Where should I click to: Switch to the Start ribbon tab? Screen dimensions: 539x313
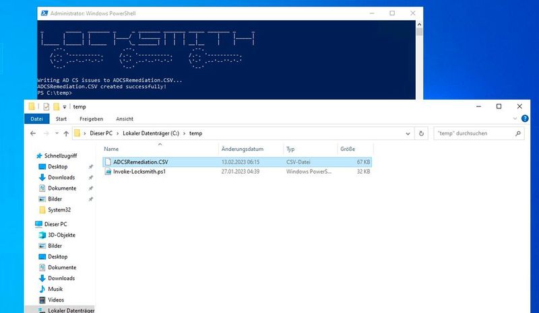pos(61,119)
